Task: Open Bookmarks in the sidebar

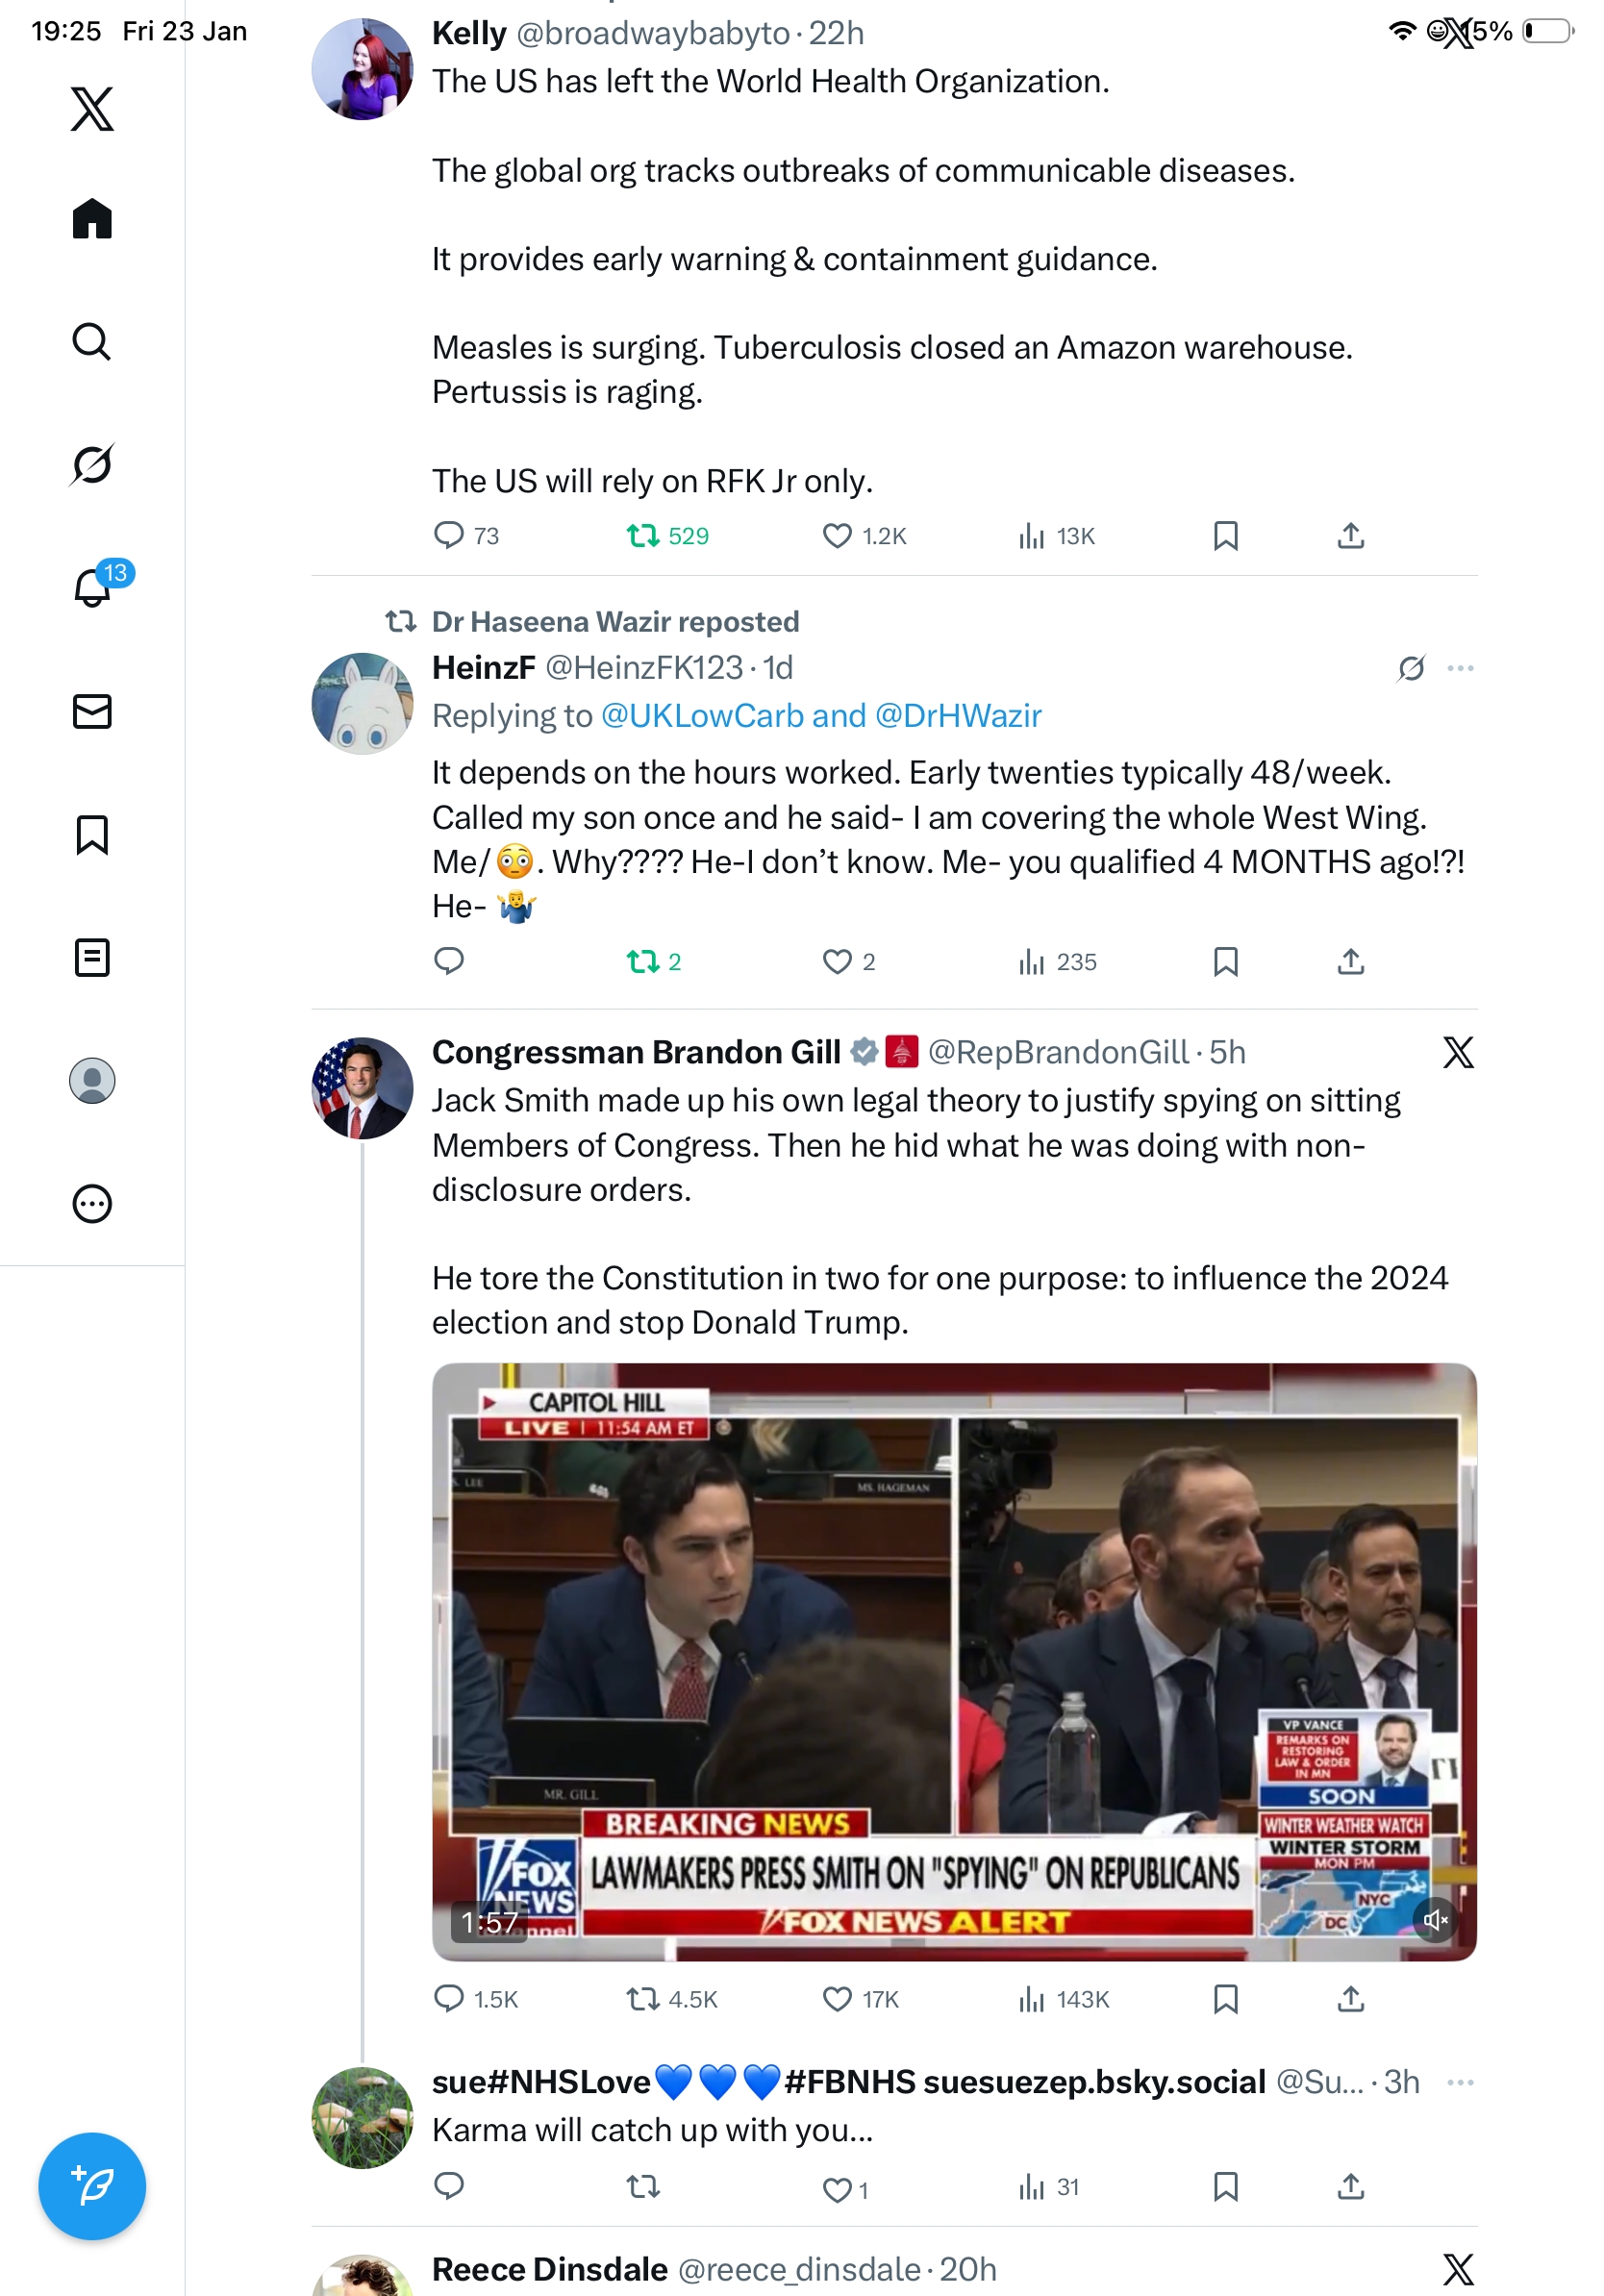Action: [x=92, y=834]
